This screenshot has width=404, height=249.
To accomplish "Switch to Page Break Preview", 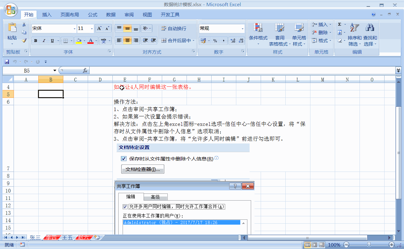I will click(x=322, y=245).
